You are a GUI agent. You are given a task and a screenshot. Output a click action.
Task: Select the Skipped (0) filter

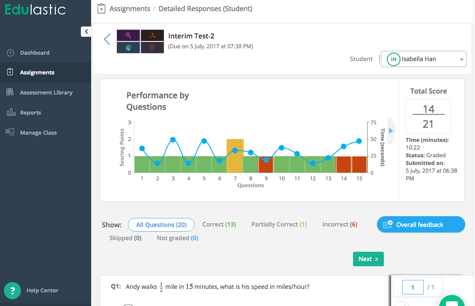click(x=125, y=238)
